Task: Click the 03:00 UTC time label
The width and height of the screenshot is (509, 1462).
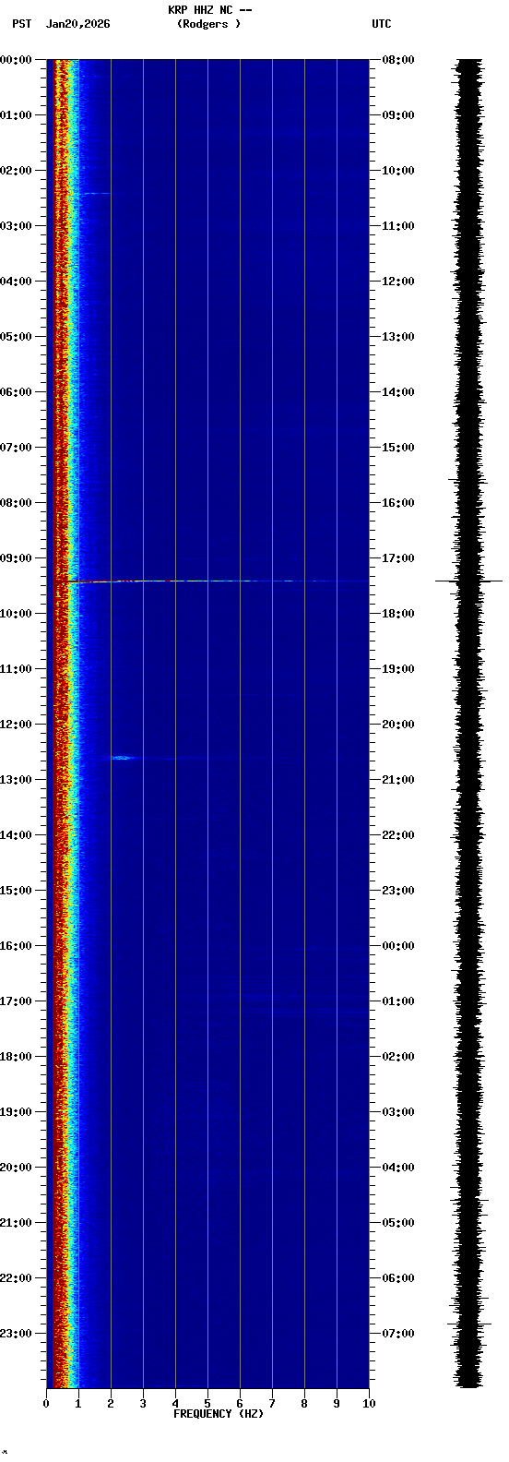Action: [x=398, y=1112]
